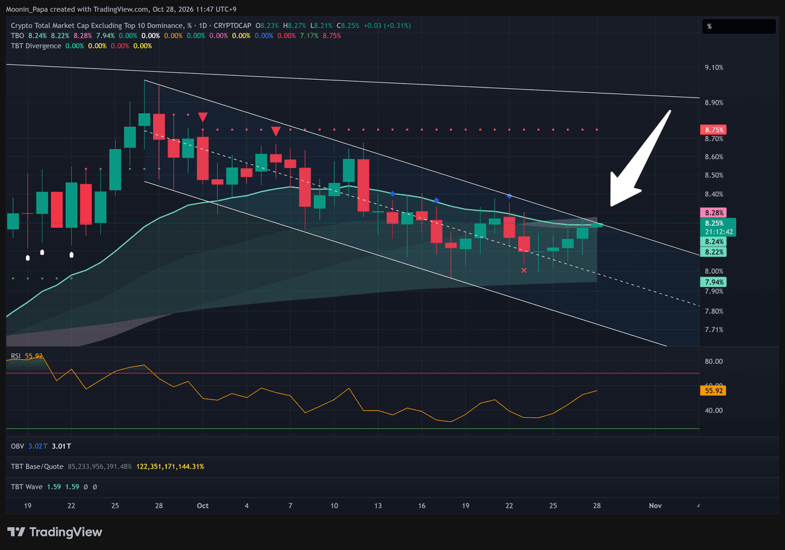Image resolution: width=785 pixels, height=550 pixels.
Task: Open the % unit selector in the top-right corner
Action: click(x=739, y=27)
